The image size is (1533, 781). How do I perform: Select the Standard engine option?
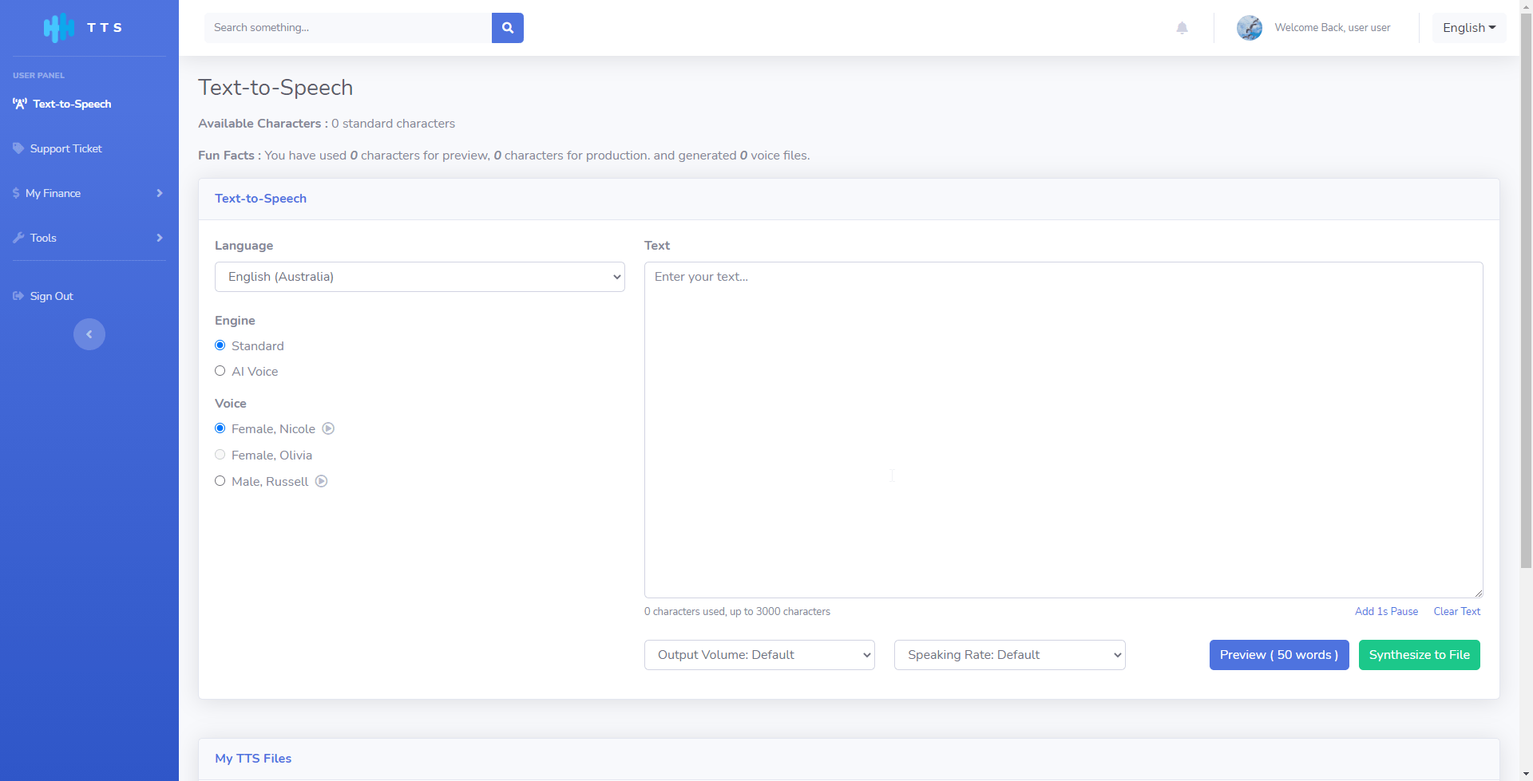220,345
